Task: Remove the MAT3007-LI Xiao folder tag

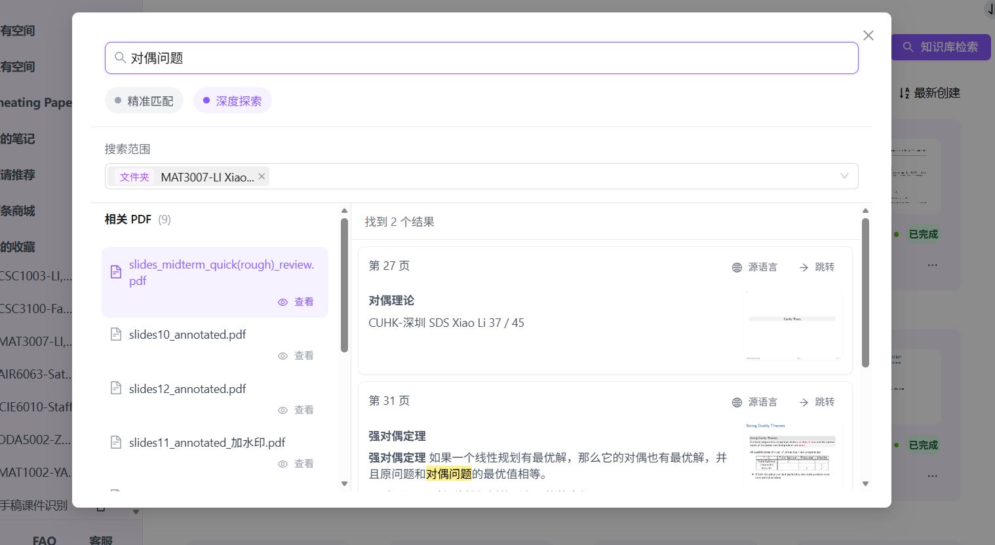Action: (x=262, y=176)
